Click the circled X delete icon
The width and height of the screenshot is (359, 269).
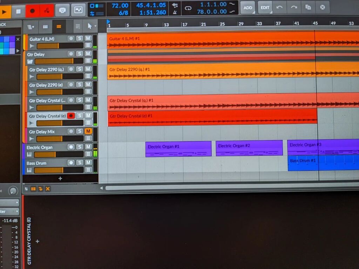(323, 7)
